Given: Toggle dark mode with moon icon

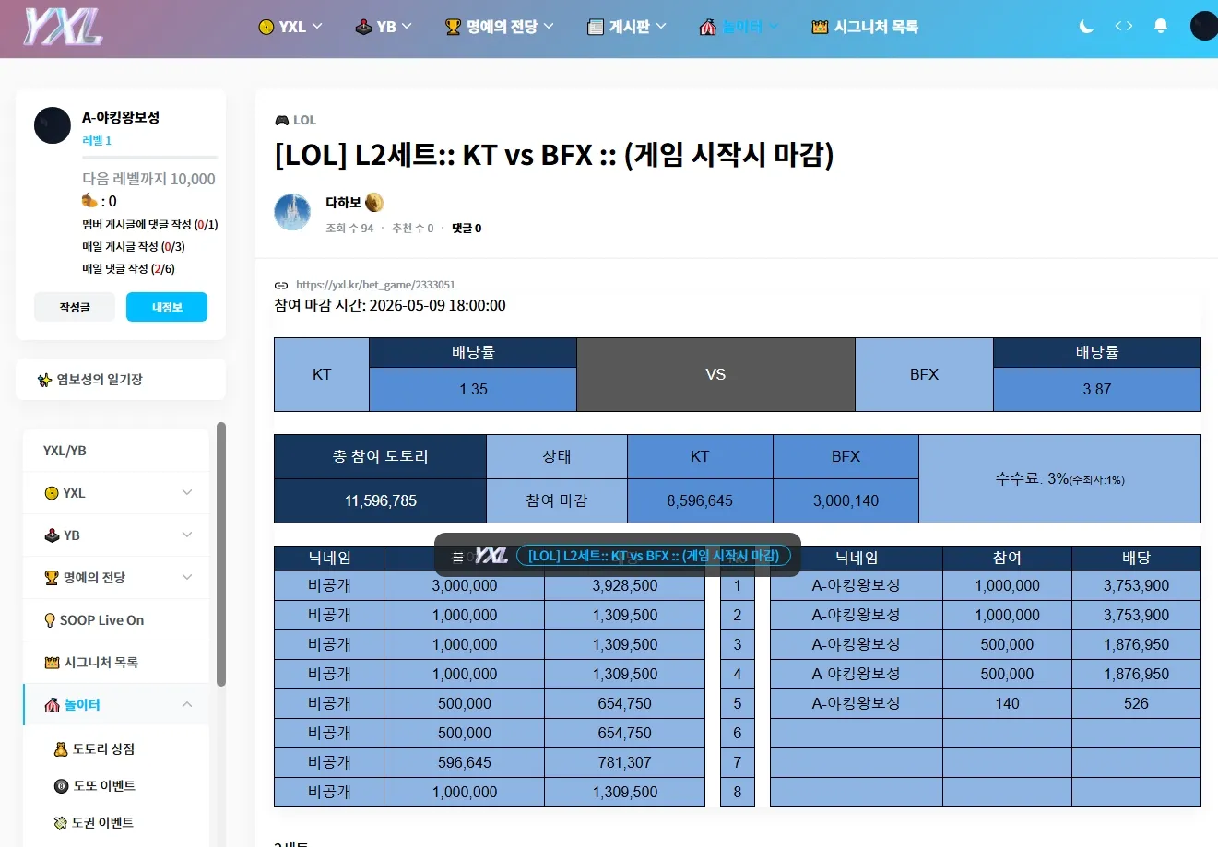Looking at the screenshot, I should [1086, 27].
